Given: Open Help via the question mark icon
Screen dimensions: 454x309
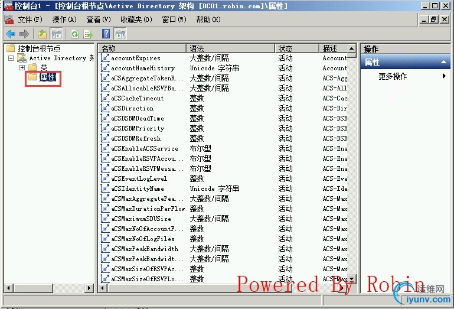Looking at the screenshot, I should 106,34.
